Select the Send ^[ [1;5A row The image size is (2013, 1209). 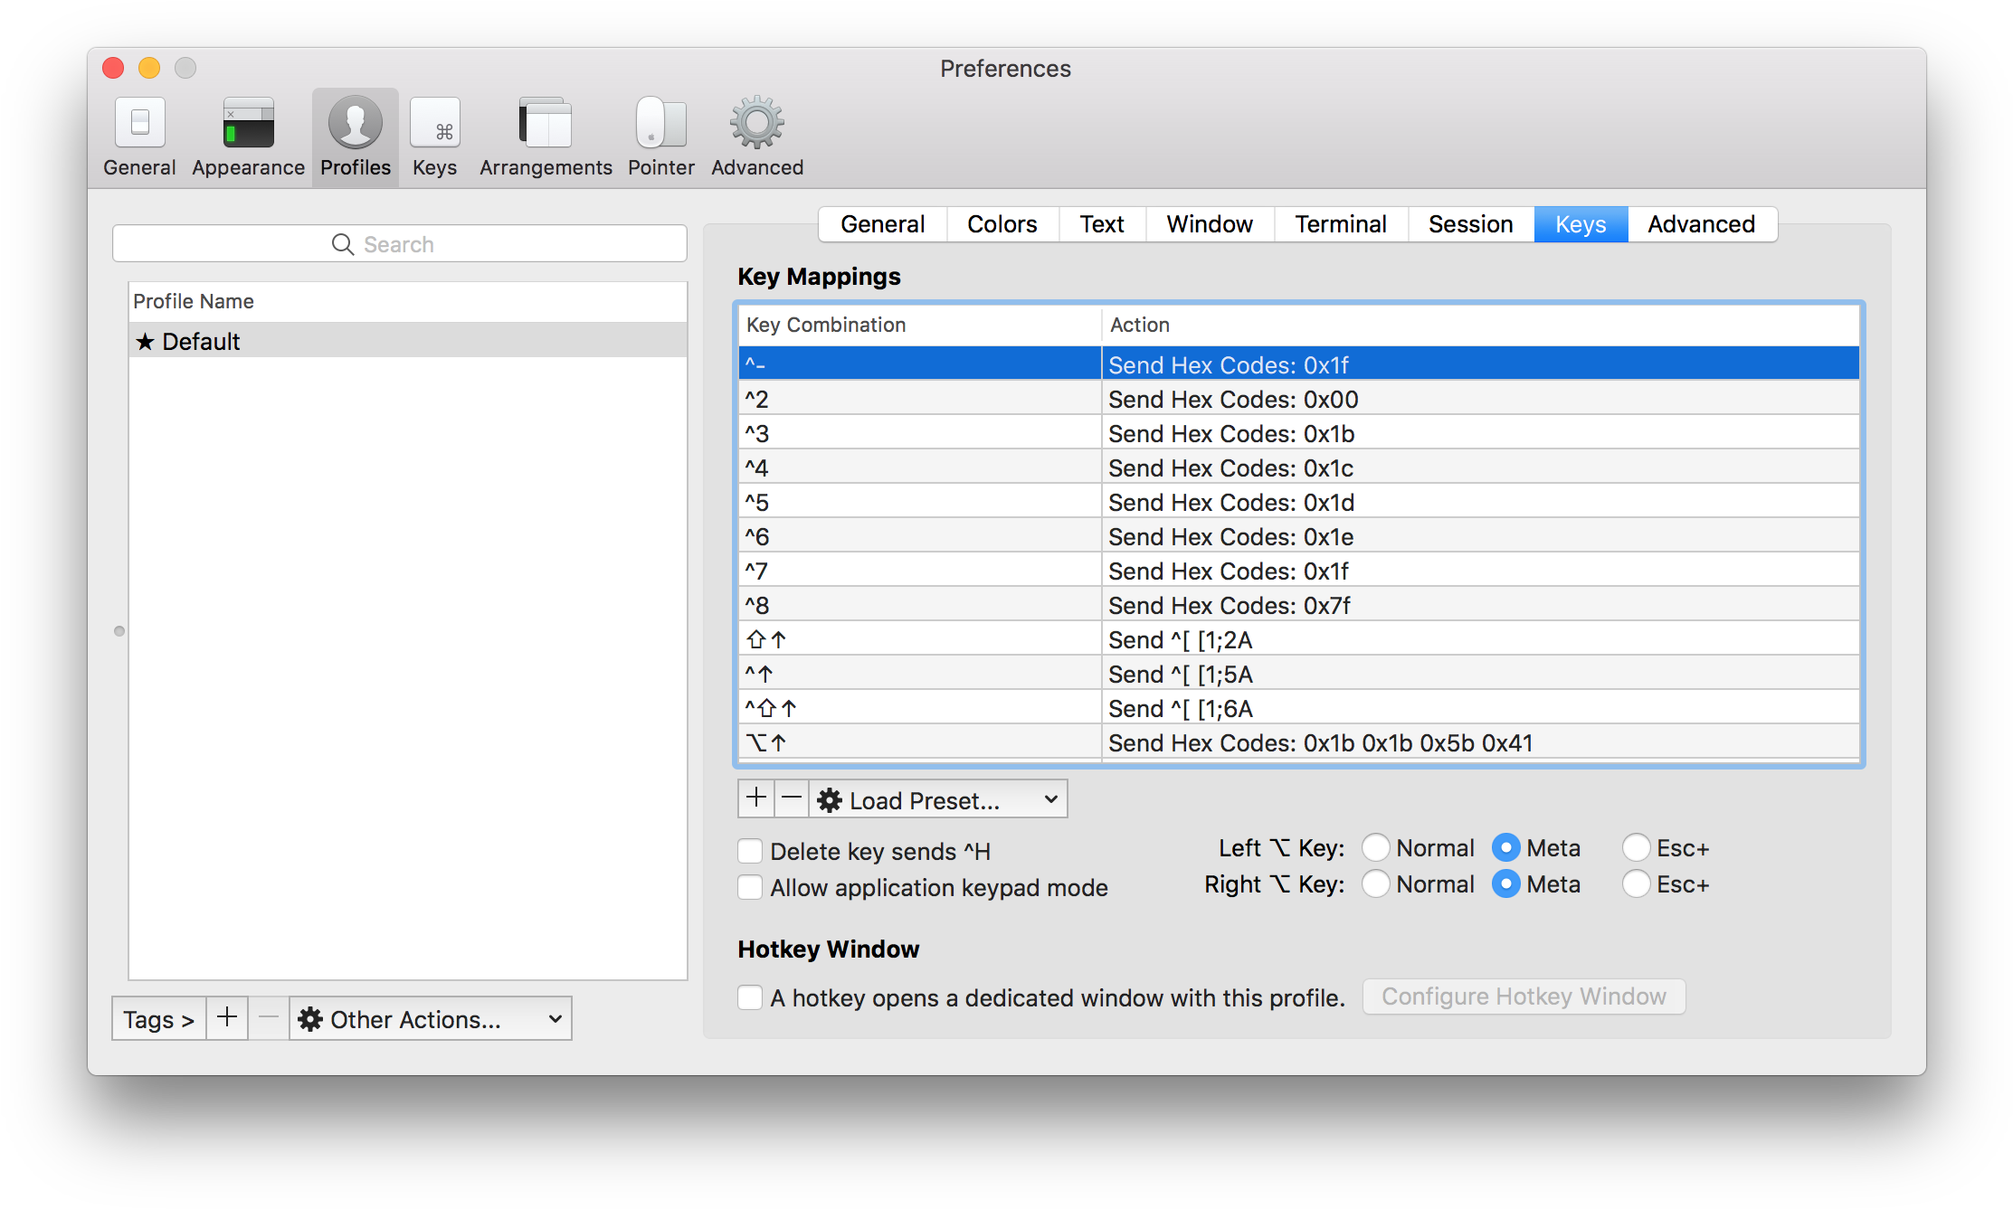coord(1299,674)
